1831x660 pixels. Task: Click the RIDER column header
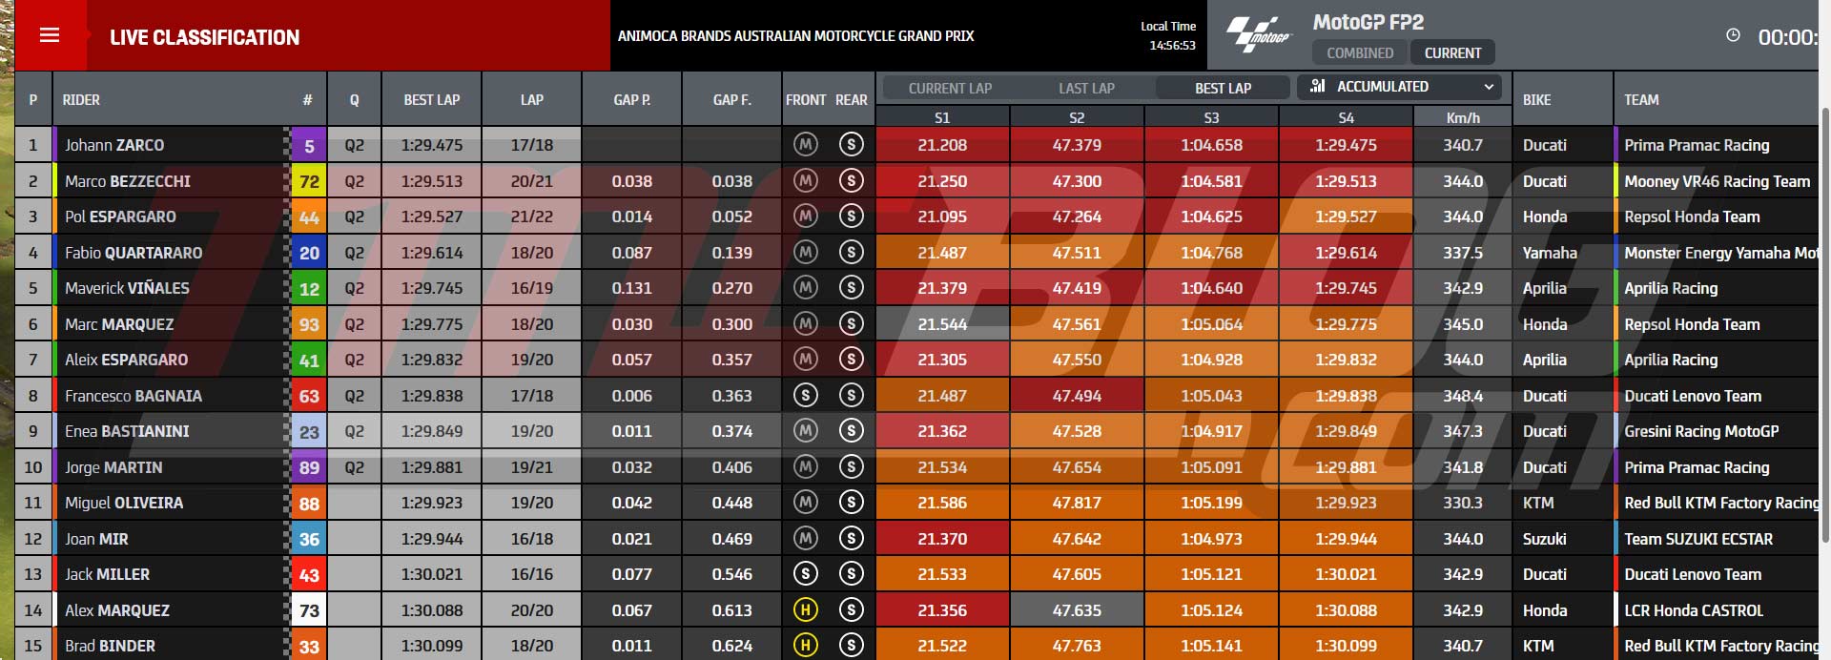point(81,99)
